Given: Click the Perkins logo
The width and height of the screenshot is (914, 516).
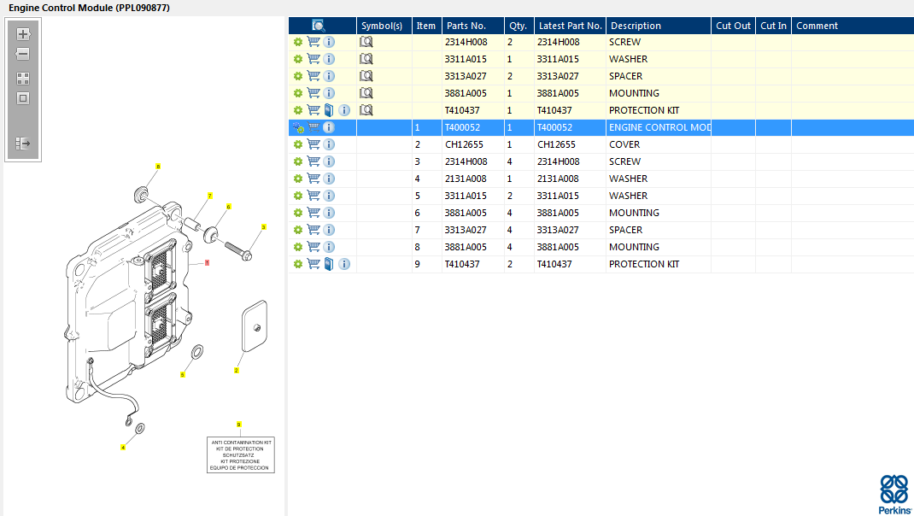Looking at the screenshot, I should tap(893, 494).
